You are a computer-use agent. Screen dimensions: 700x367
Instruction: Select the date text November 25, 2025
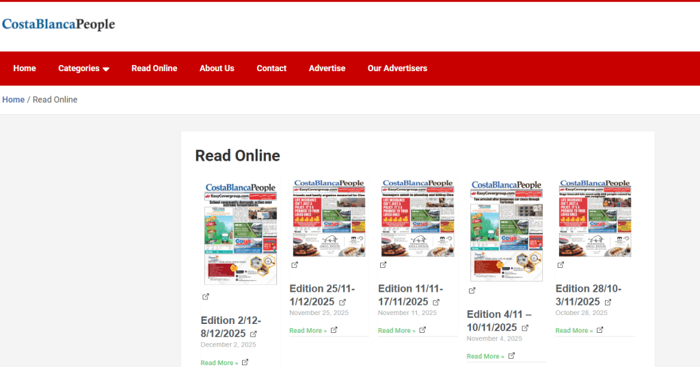pyautogui.click(x=319, y=313)
